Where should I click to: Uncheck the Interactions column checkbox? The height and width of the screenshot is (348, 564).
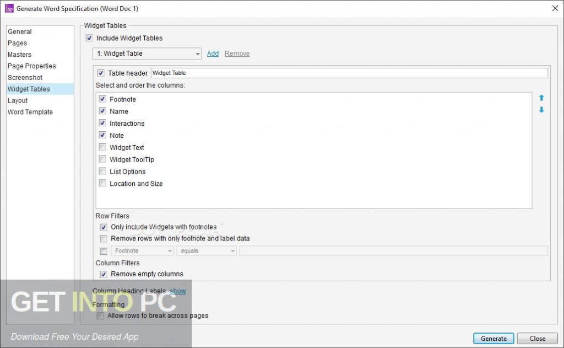pyautogui.click(x=102, y=123)
